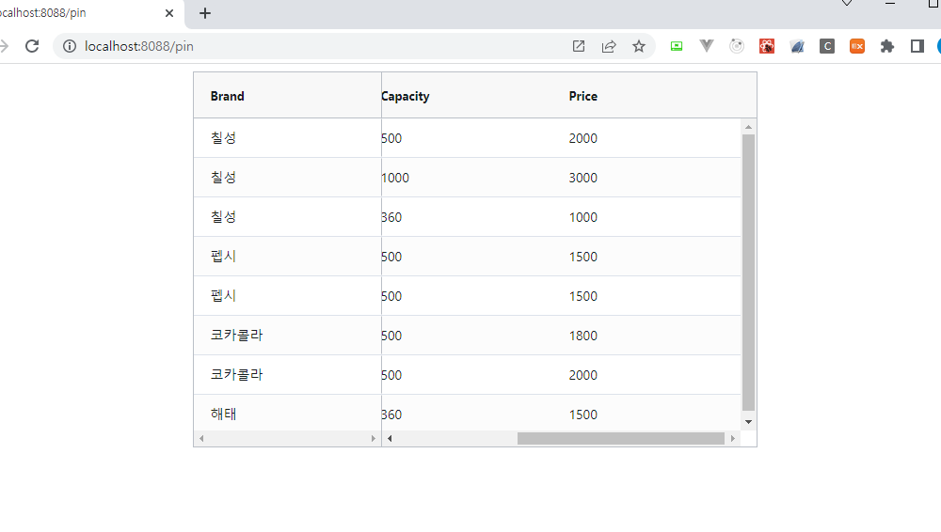Click left arrow of Capacity/Price horizontal scrollbar
941x532 pixels.
(390, 438)
